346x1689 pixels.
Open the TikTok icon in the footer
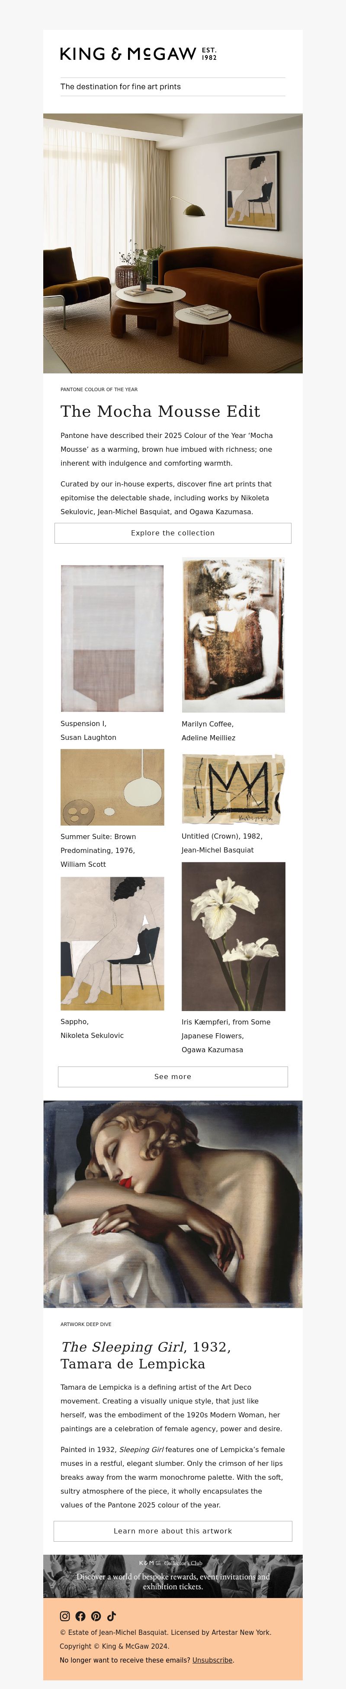(x=111, y=1615)
